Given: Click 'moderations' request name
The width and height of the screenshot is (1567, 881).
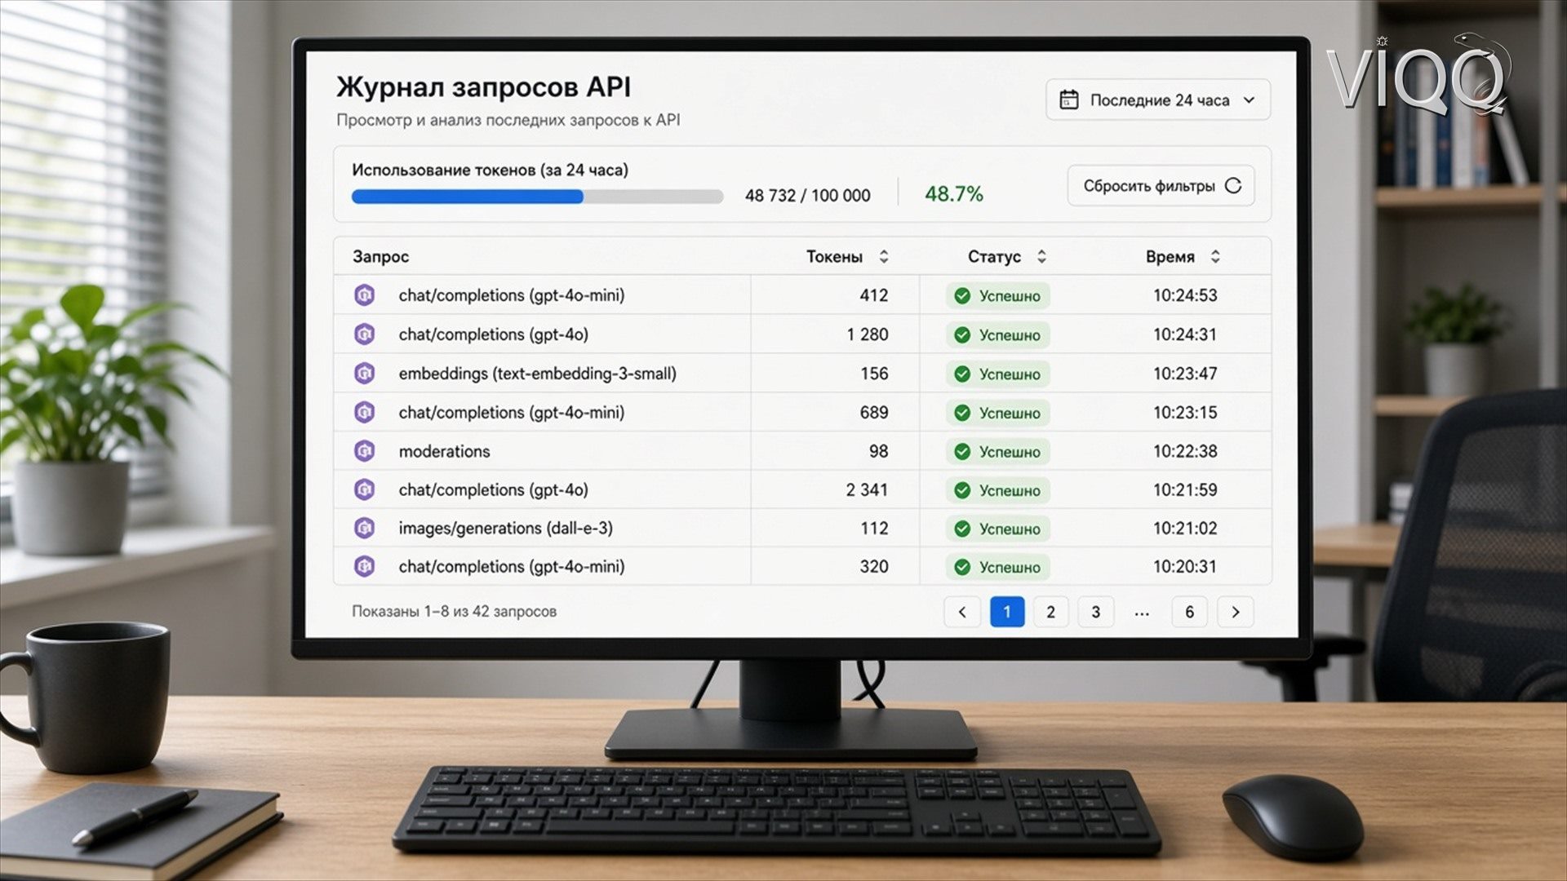Looking at the screenshot, I should click(x=444, y=451).
